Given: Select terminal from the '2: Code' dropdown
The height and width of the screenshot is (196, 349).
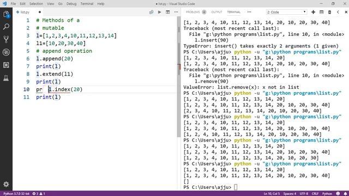Looking at the screenshot, I should [286, 12].
